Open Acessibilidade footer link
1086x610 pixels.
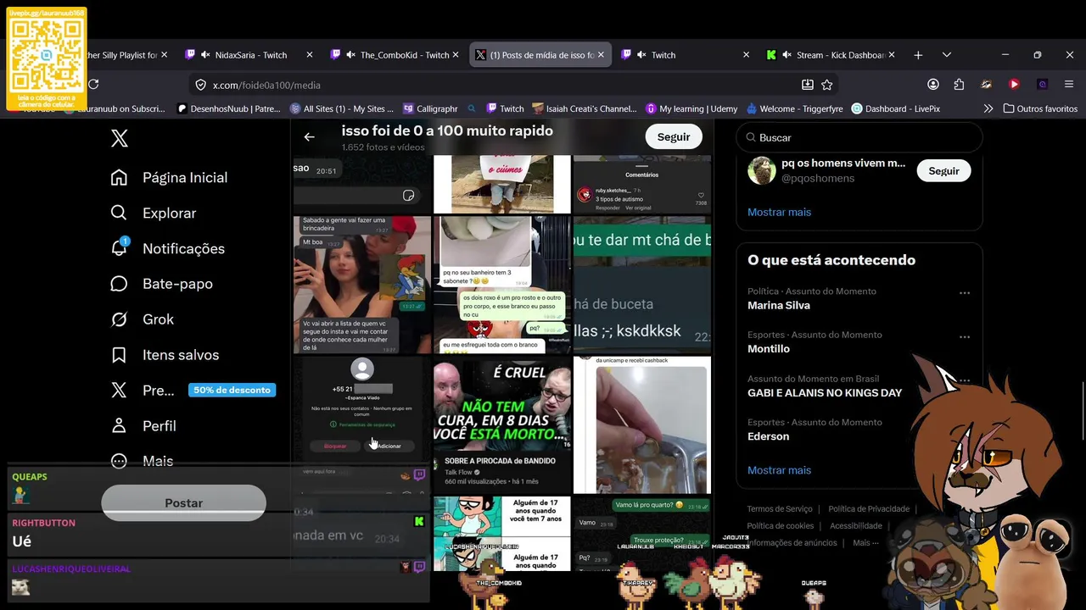[x=856, y=526]
